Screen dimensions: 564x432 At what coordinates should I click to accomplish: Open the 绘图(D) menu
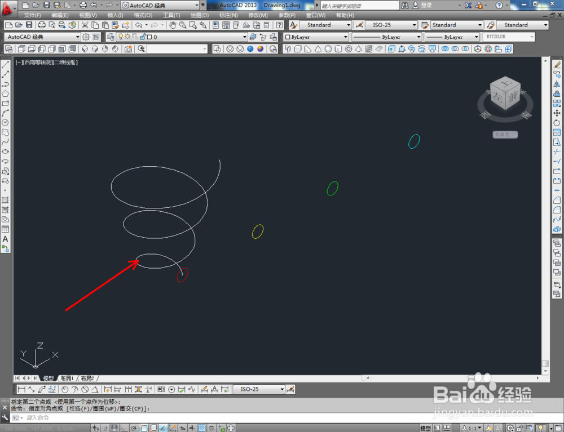[x=200, y=15]
